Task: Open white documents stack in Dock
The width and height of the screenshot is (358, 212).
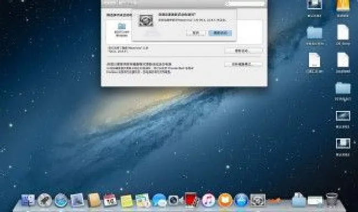Action: coord(315,200)
